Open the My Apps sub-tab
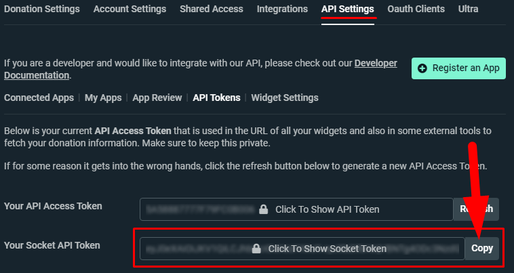 click(103, 98)
